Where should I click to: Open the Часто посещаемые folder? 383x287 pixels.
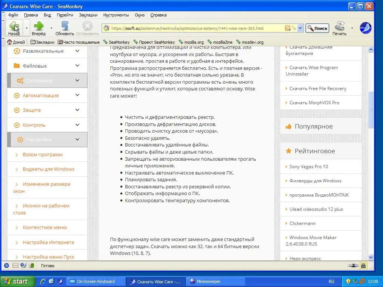(79, 42)
